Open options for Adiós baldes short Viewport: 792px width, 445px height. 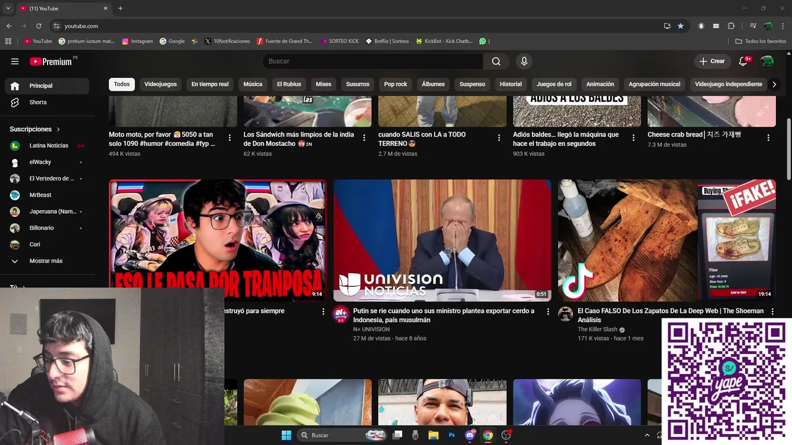coord(634,138)
